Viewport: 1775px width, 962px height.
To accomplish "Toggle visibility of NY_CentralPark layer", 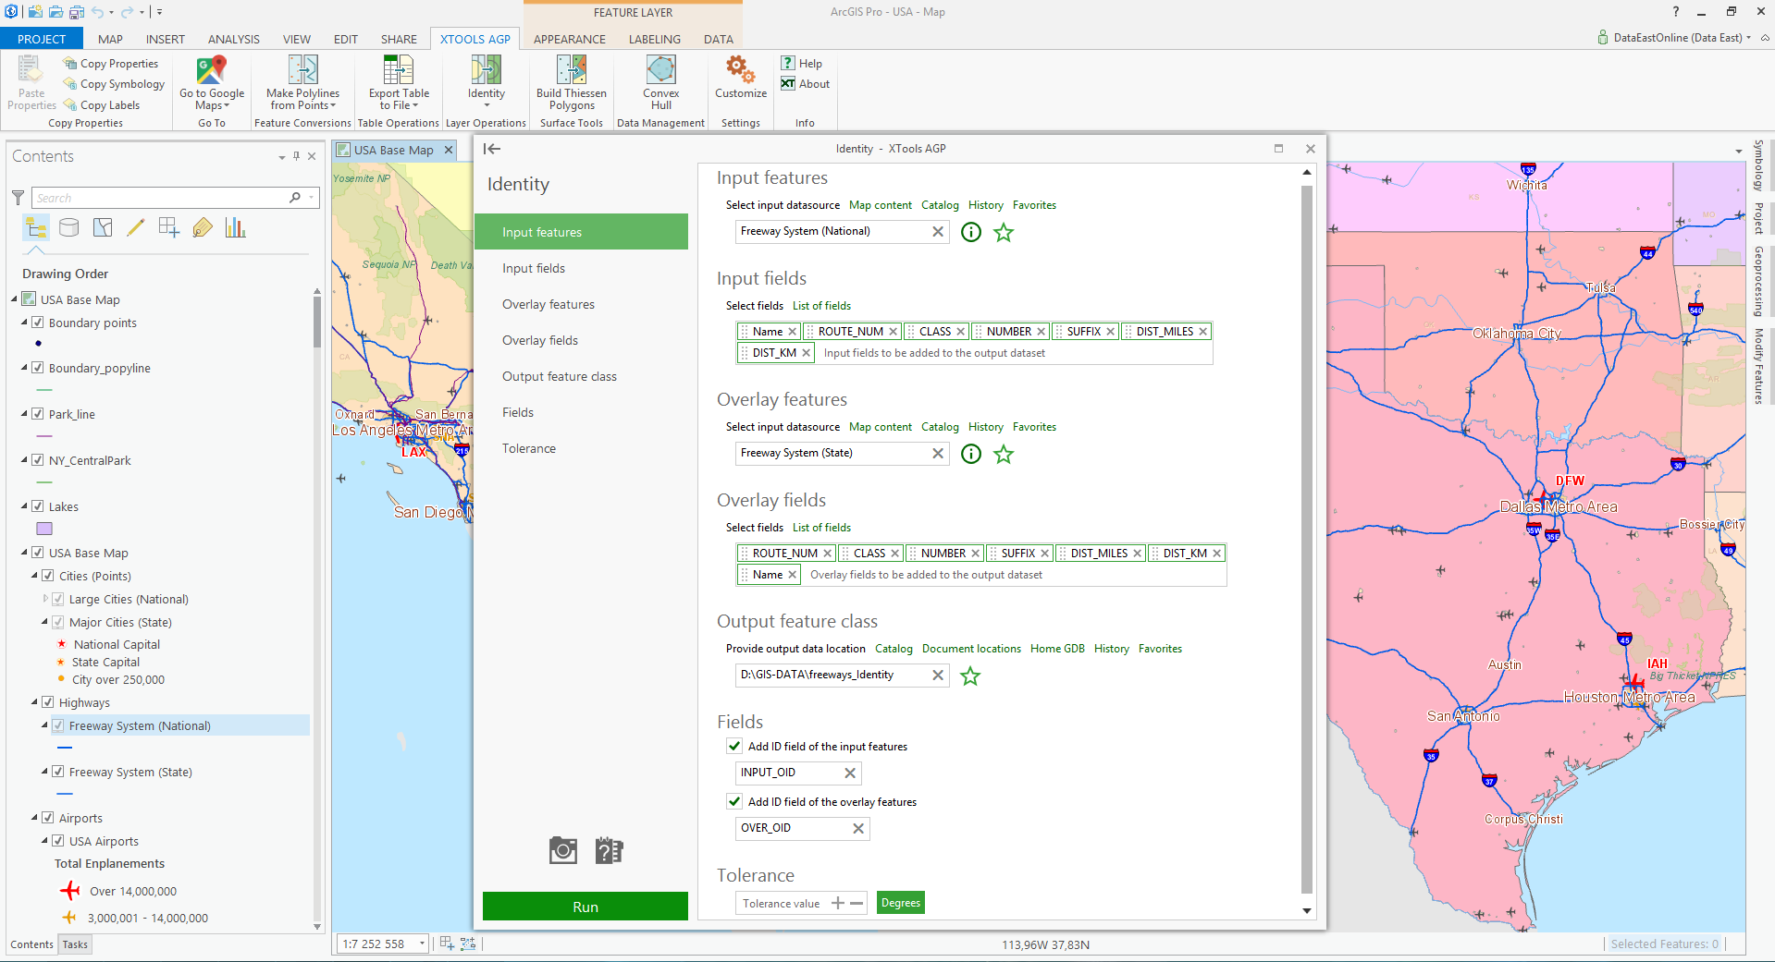I will point(38,460).
